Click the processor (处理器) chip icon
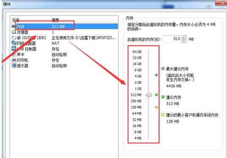Screen dimensions: 227x158 (14, 32)
